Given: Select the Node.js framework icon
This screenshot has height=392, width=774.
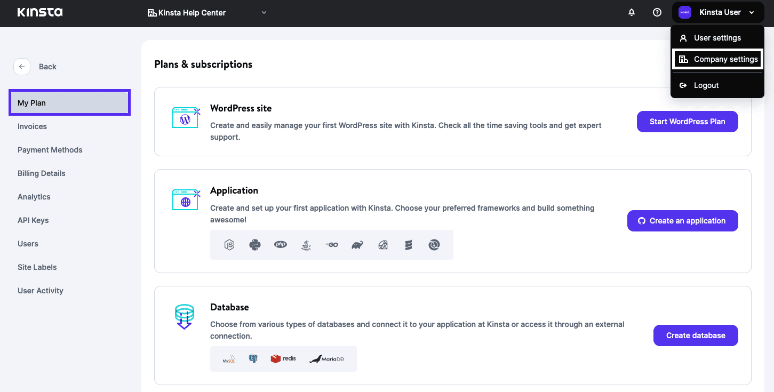Looking at the screenshot, I should [229, 244].
